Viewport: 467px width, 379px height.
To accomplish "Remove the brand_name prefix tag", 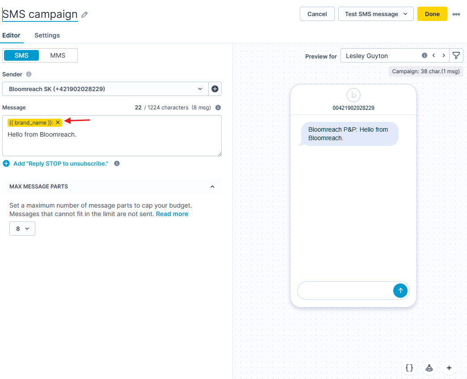I will click(x=58, y=122).
